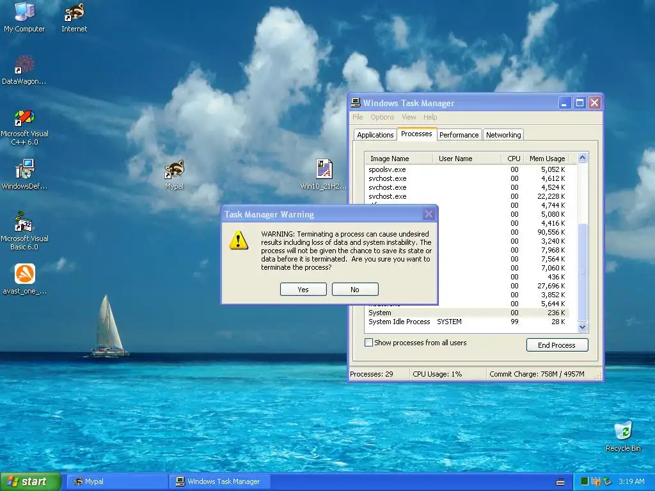The height and width of the screenshot is (491, 655).
Task: Click the keyboard icon in taskbar
Action: coord(560,482)
